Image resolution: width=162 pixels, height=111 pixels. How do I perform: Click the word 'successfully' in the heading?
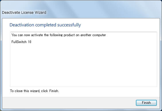[x=69, y=25]
